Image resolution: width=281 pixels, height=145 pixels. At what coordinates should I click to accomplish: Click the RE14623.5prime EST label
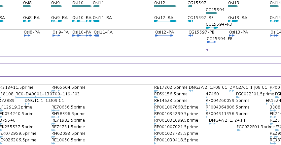[171, 101]
